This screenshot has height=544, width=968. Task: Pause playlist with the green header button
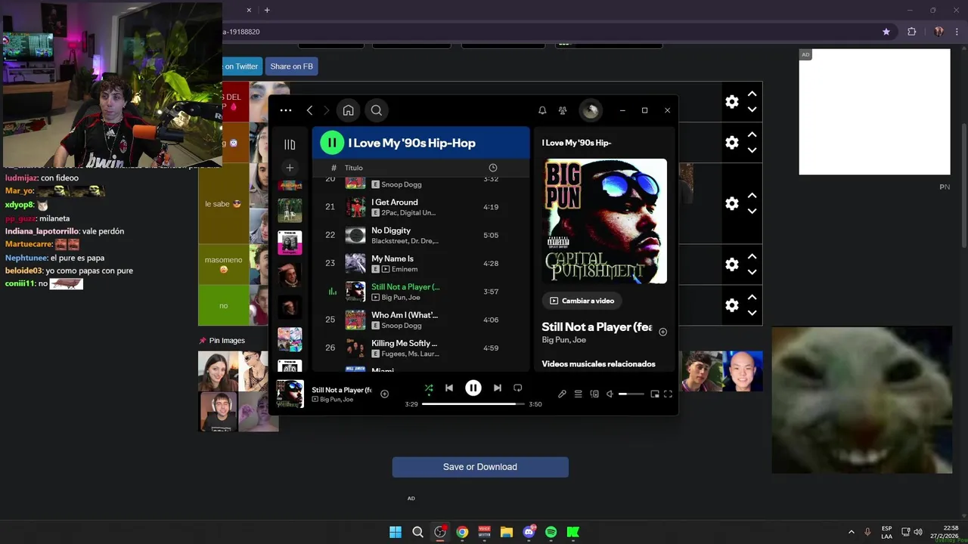coord(332,143)
